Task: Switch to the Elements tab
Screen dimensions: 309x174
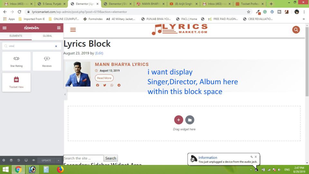Action: (x=16, y=36)
